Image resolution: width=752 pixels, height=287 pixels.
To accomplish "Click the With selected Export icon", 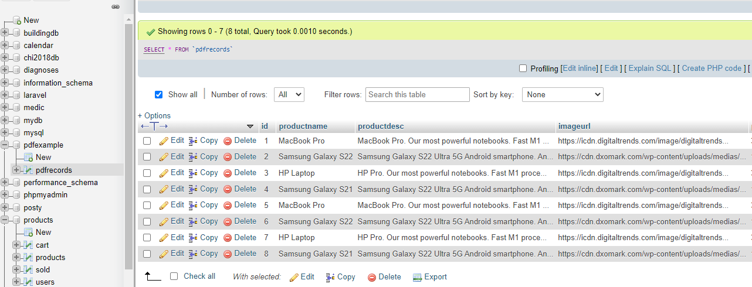I will click(x=418, y=278).
